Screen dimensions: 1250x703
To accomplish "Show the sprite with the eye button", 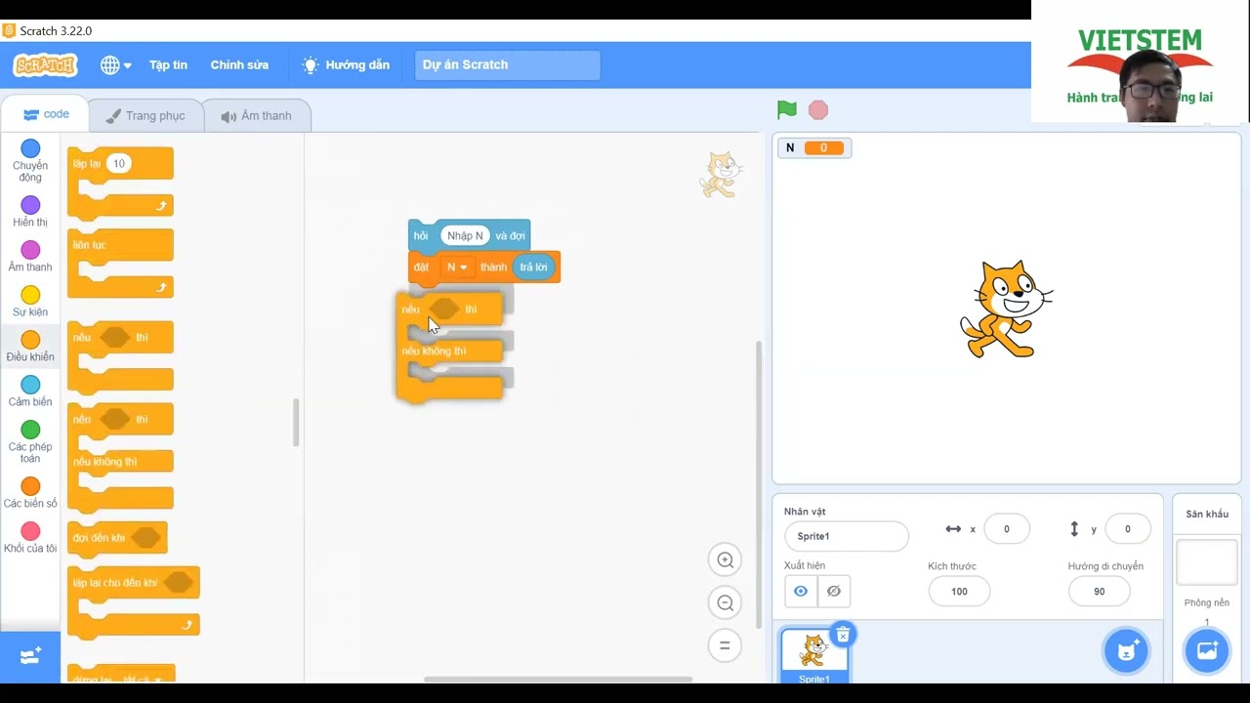I will tap(801, 591).
